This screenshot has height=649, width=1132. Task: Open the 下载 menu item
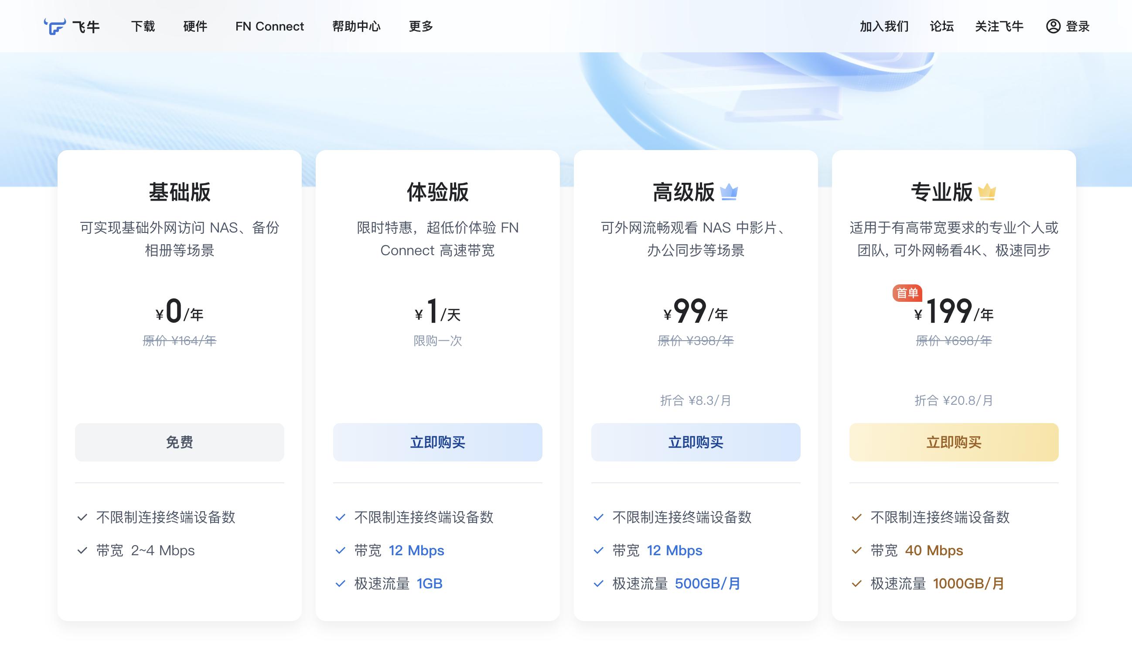143,26
